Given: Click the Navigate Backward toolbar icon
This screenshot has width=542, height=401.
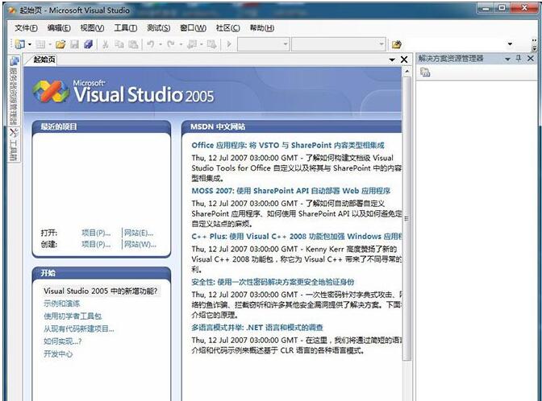Looking at the screenshot, I should pos(192,44).
